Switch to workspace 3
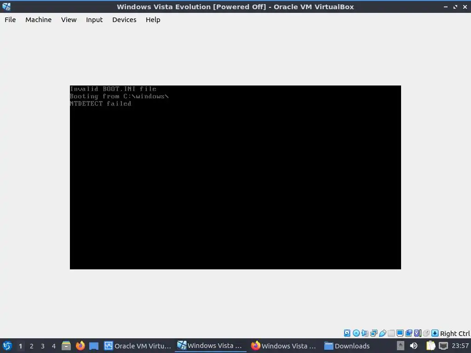471x353 pixels. coord(43,346)
